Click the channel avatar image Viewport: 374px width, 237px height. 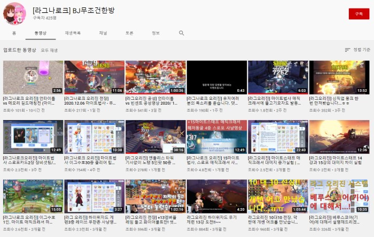[x=14, y=13]
